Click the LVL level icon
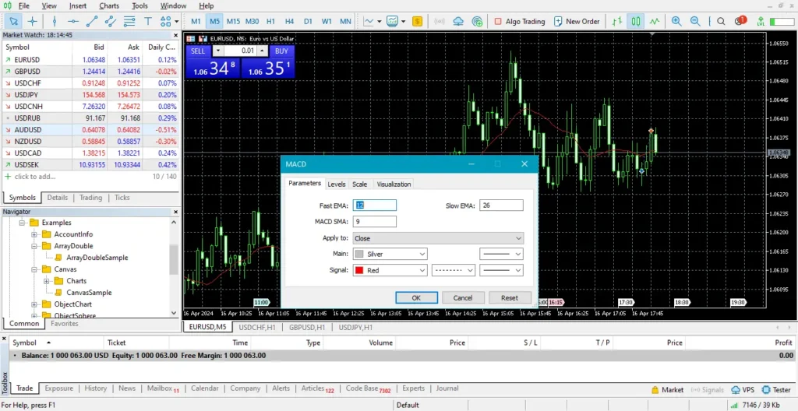Viewport: 798px width, 411px height. tap(761, 21)
